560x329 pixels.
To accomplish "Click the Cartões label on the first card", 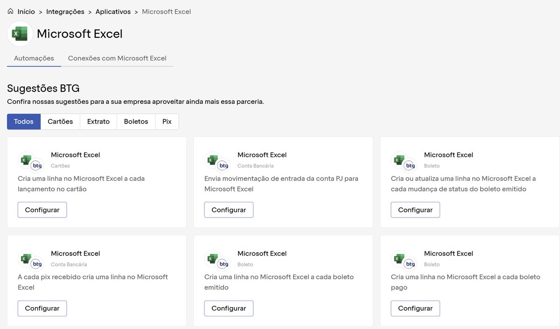I will coord(60,166).
